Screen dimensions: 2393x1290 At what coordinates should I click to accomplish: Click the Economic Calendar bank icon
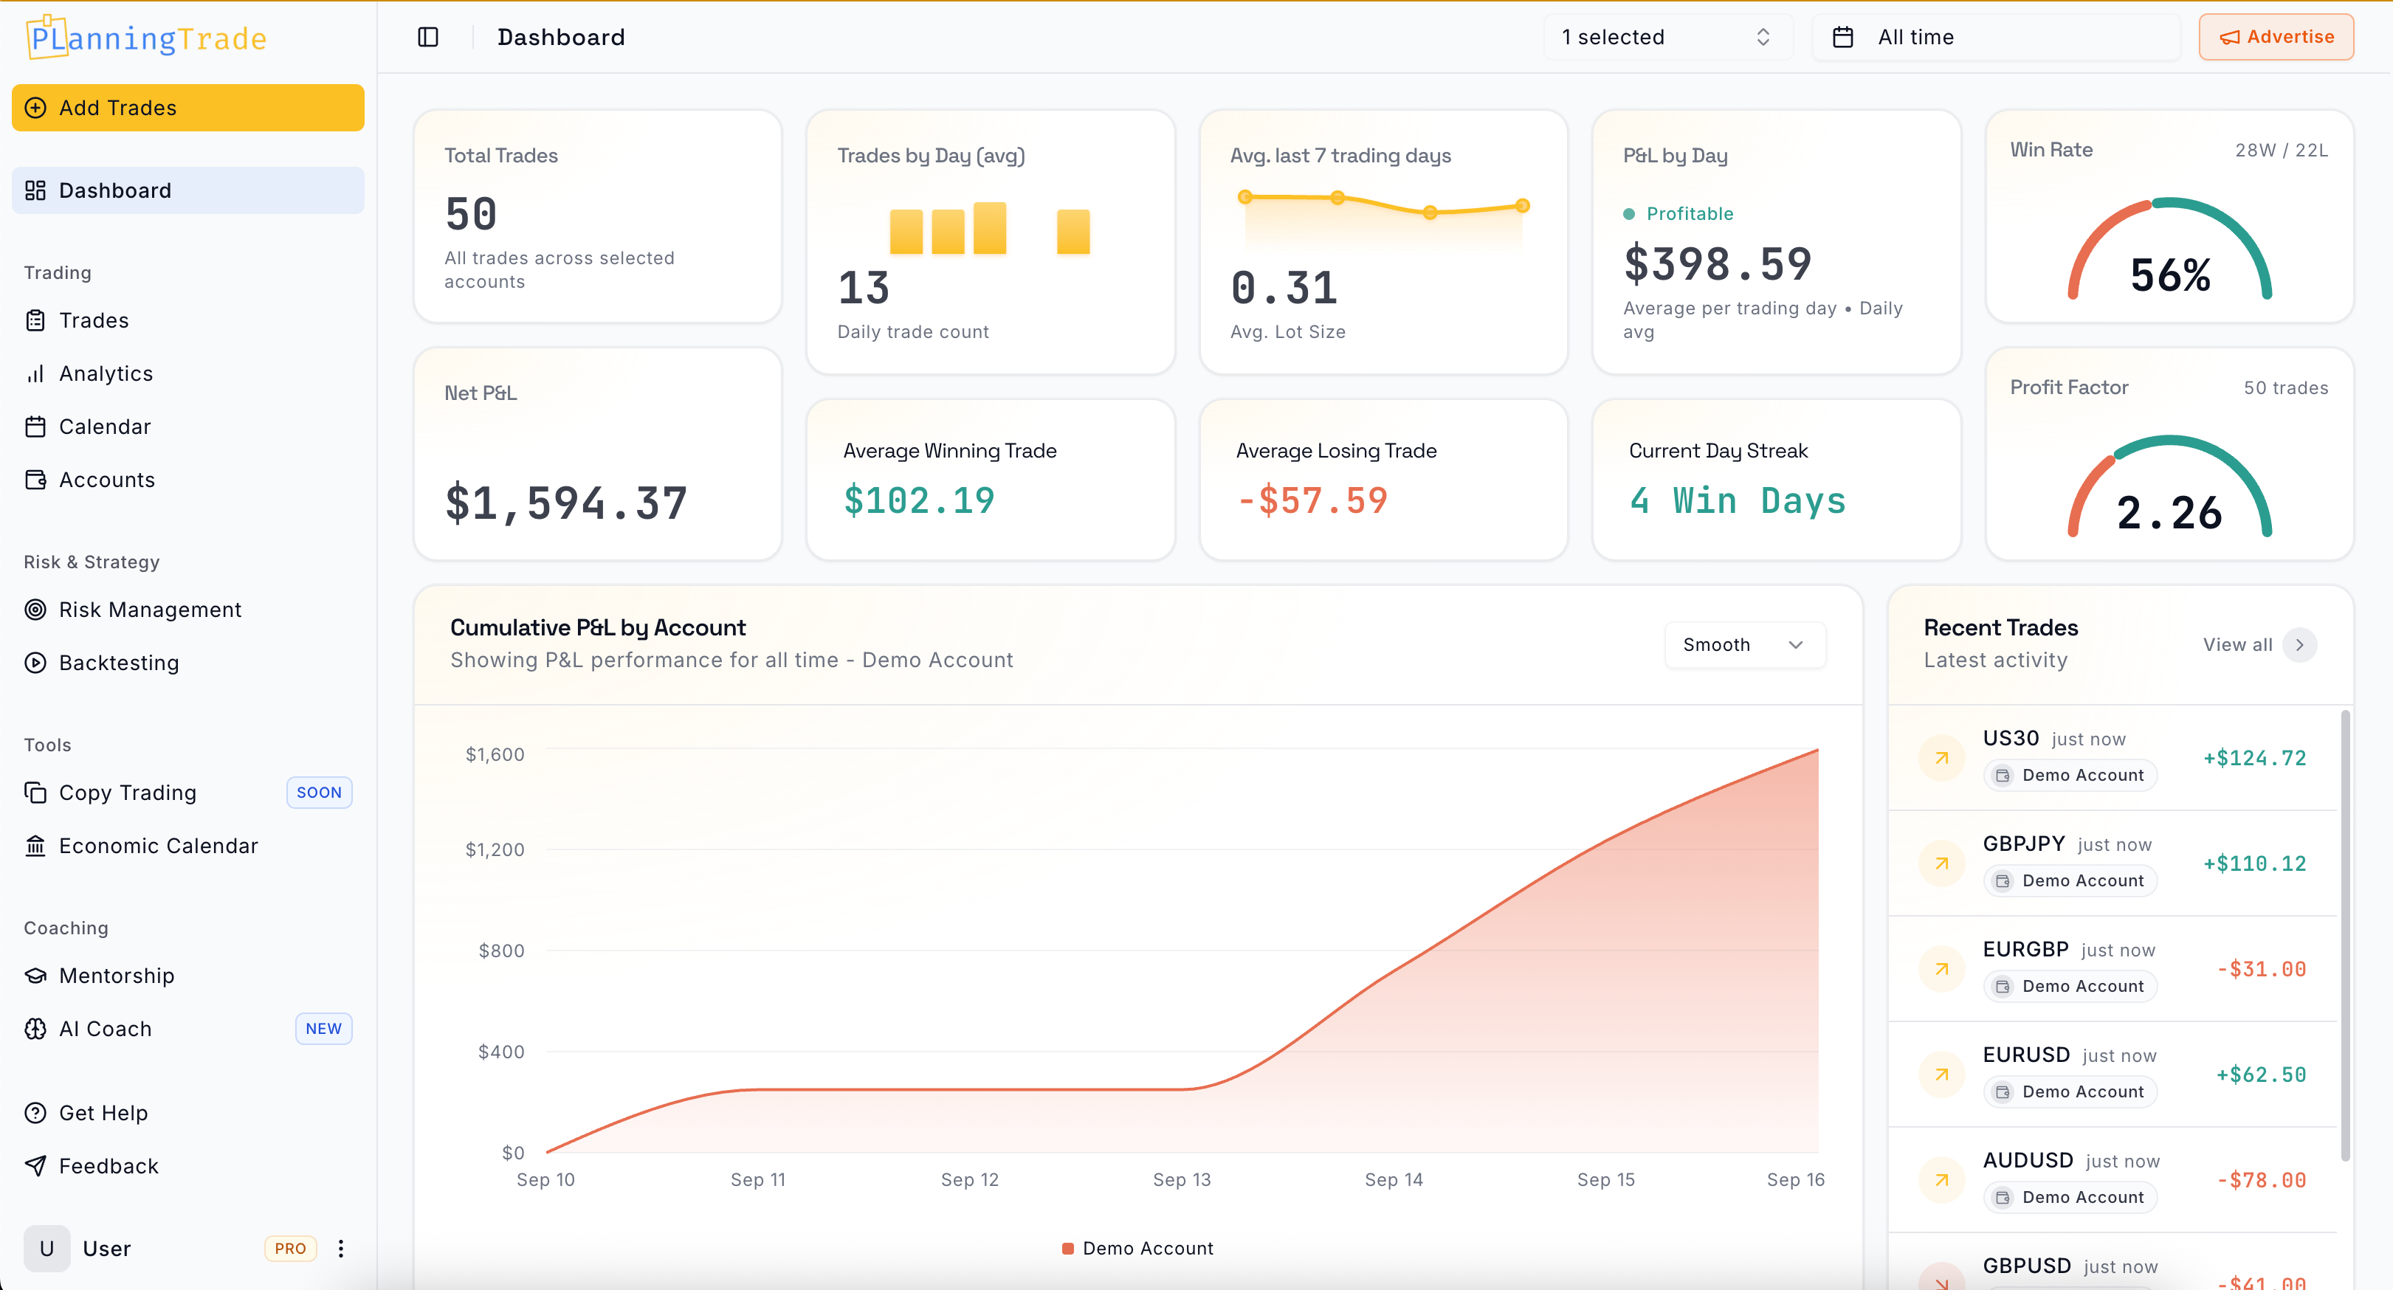pos(35,845)
